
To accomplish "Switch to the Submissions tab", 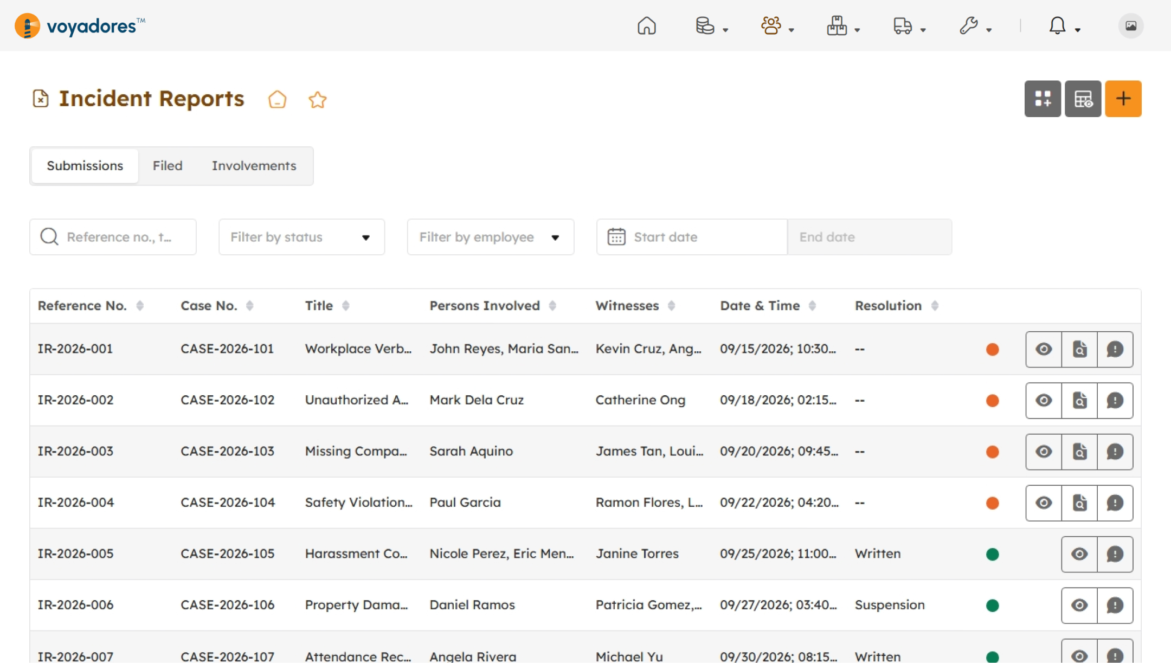I will click(x=85, y=166).
